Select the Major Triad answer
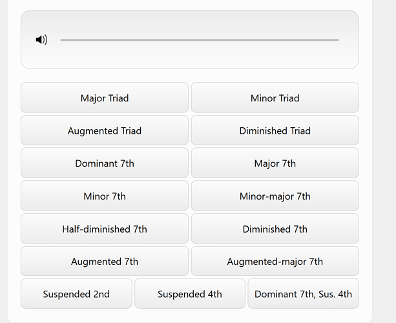396x323 pixels. (x=105, y=98)
